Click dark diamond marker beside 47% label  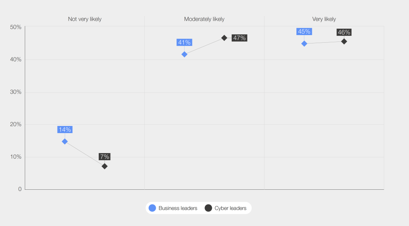tap(224, 38)
